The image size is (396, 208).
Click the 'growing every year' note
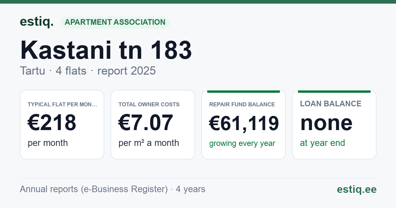[x=242, y=144]
